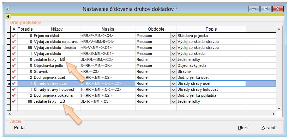Click the Uložiť button
The width and height of the screenshot is (289, 139).
click(243, 128)
